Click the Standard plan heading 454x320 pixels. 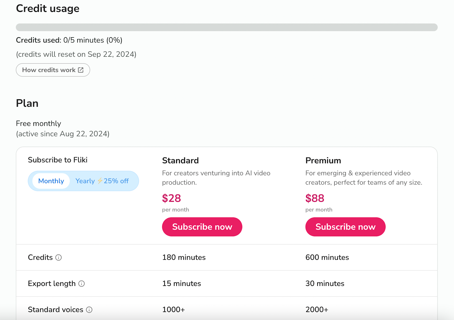pyautogui.click(x=180, y=160)
